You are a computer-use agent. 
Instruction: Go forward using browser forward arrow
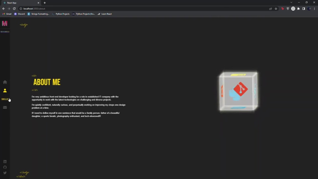click(x=9, y=9)
